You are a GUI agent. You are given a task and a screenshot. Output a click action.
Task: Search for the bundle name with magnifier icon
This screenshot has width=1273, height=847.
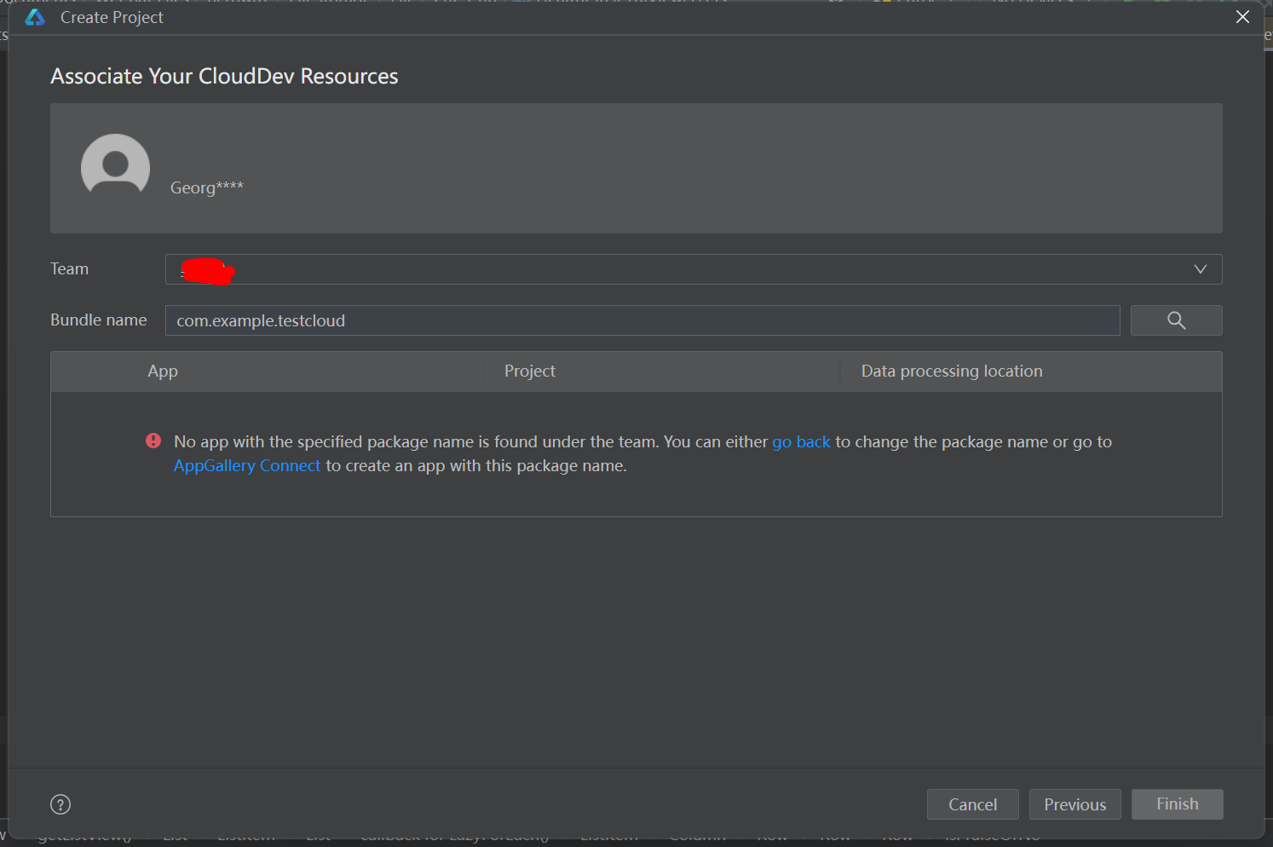tap(1176, 320)
